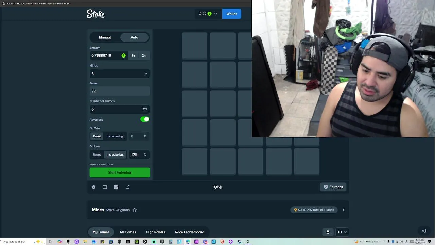Image resolution: width=435 pixels, height=245 pixels.
Task: Open the Wallet button
Action: tap(231, 14)
